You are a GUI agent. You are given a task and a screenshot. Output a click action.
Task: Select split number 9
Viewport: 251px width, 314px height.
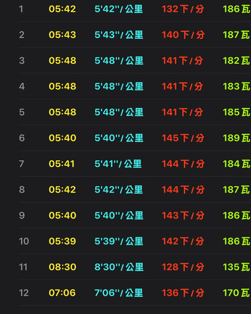(x=22, y=215)
